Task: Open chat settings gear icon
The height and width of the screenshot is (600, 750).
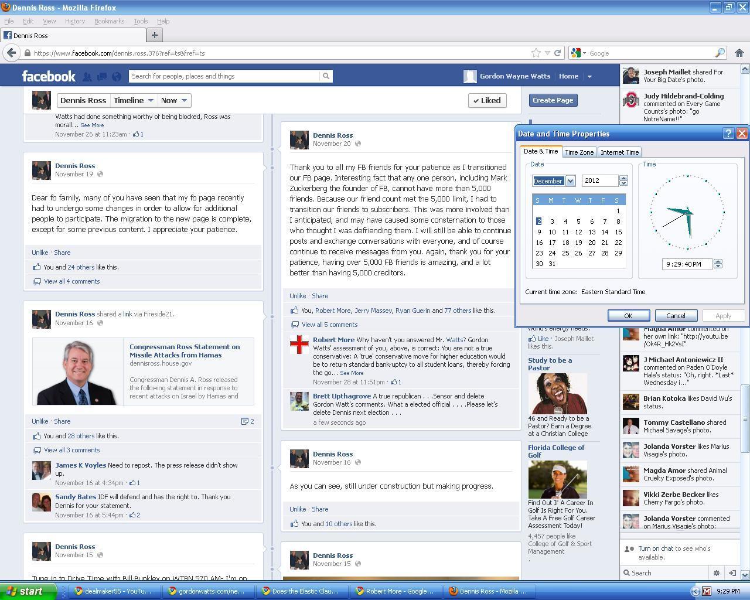Action: (x=716, y=573)
